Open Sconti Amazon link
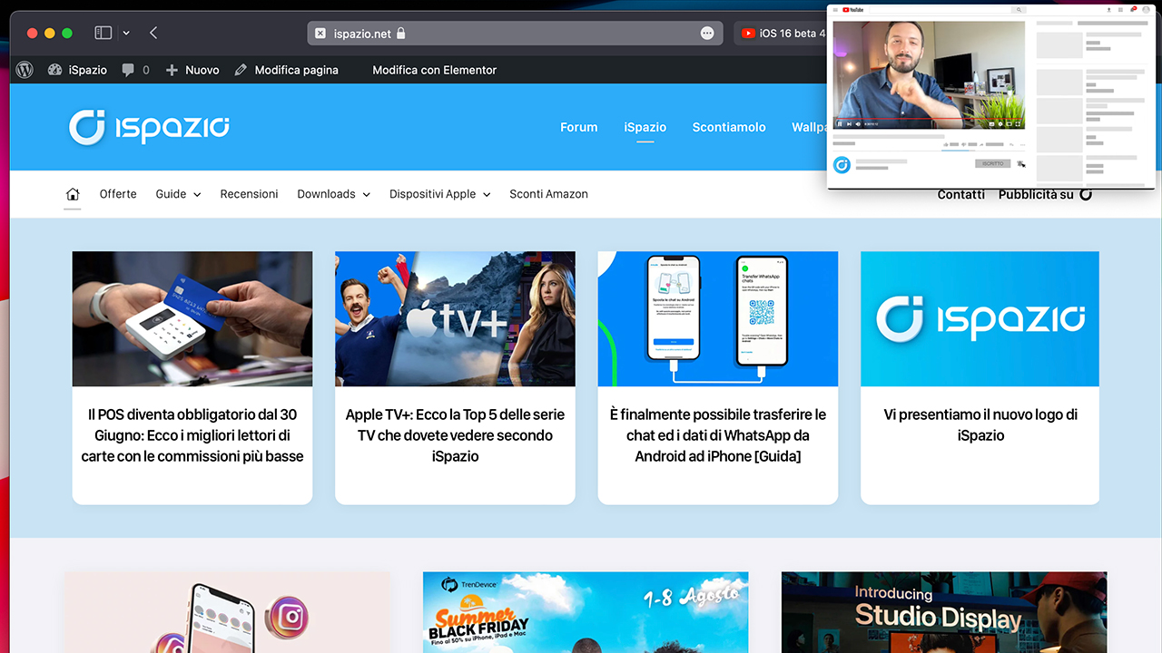The height and width of the screenshot is (653, 1162). pyautogui.click(x=548, y=194)
